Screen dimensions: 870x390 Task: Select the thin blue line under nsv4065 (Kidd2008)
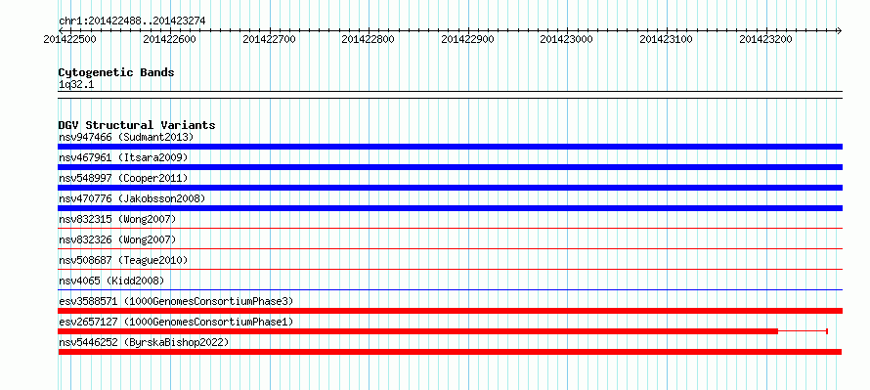point(450,289)
